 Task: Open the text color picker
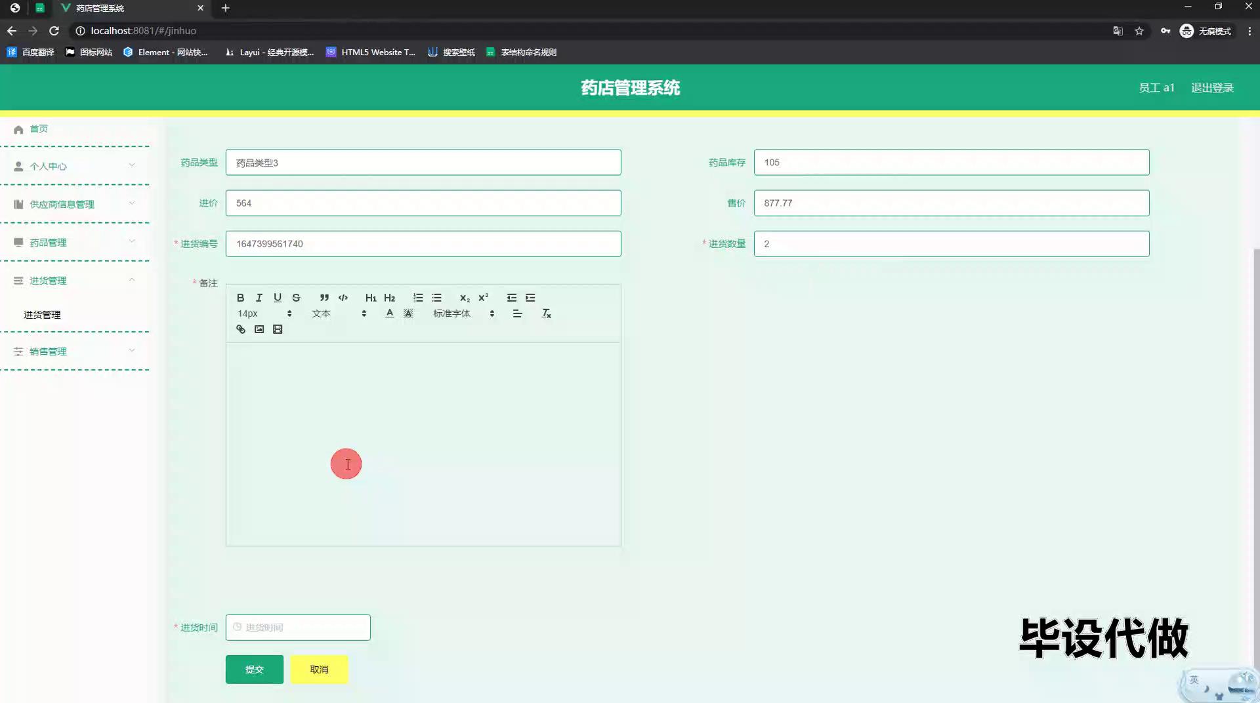[389, 313]
